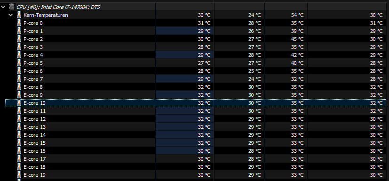Click the thermometer icon for E-core 17
389x181 pixels.
point(19,159)
